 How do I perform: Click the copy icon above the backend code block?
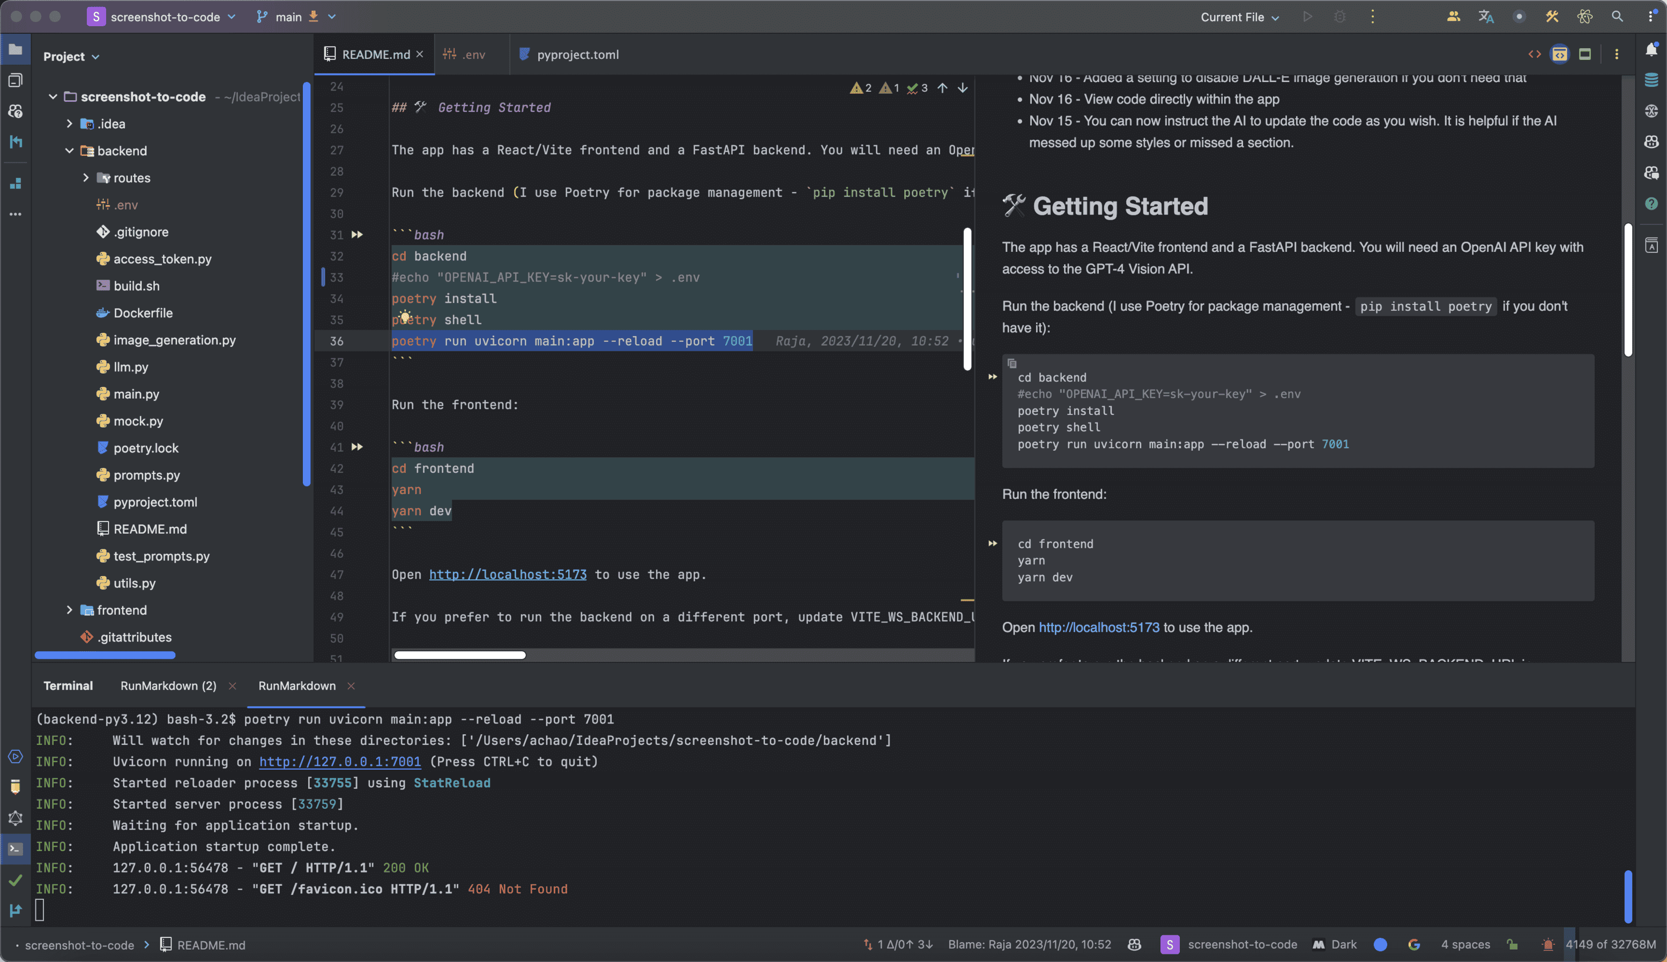(1011, 363)
